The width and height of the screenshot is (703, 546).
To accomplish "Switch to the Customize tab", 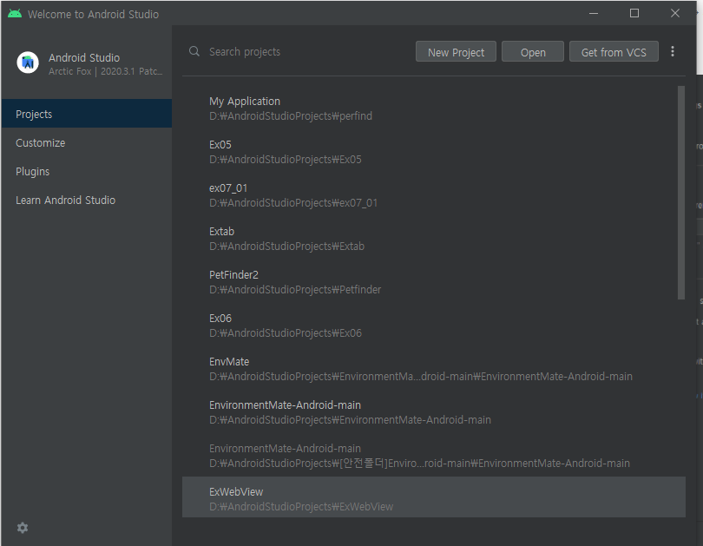I will [x=87, y=142].
